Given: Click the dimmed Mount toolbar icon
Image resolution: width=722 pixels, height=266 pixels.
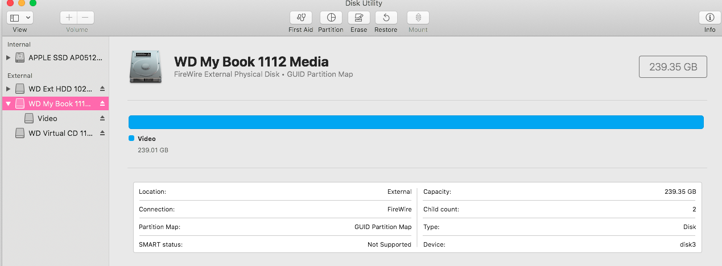Looking at the screenshot, I should [418, 18].
